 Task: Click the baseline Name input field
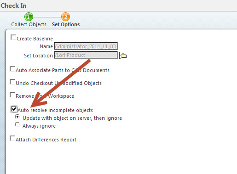coord(86,46)
